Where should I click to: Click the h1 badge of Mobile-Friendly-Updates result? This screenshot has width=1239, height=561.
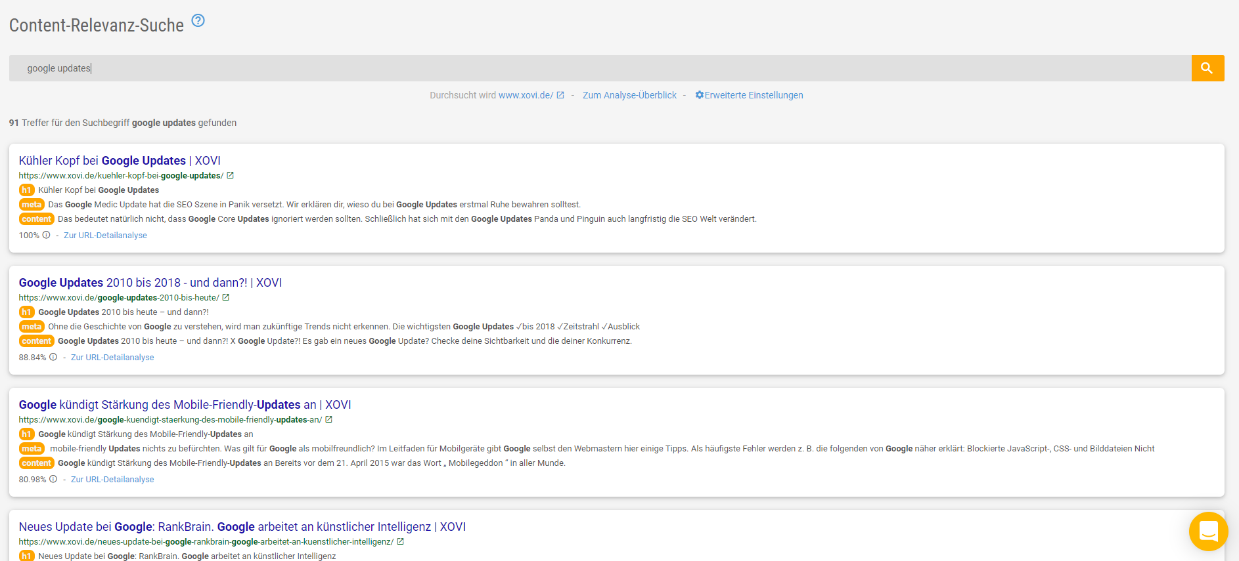point(26,434)
